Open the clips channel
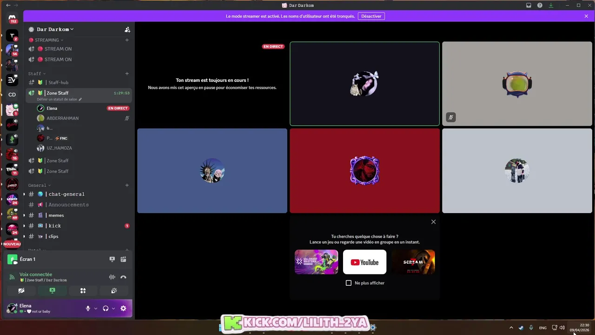 click(x=79, y=236)
